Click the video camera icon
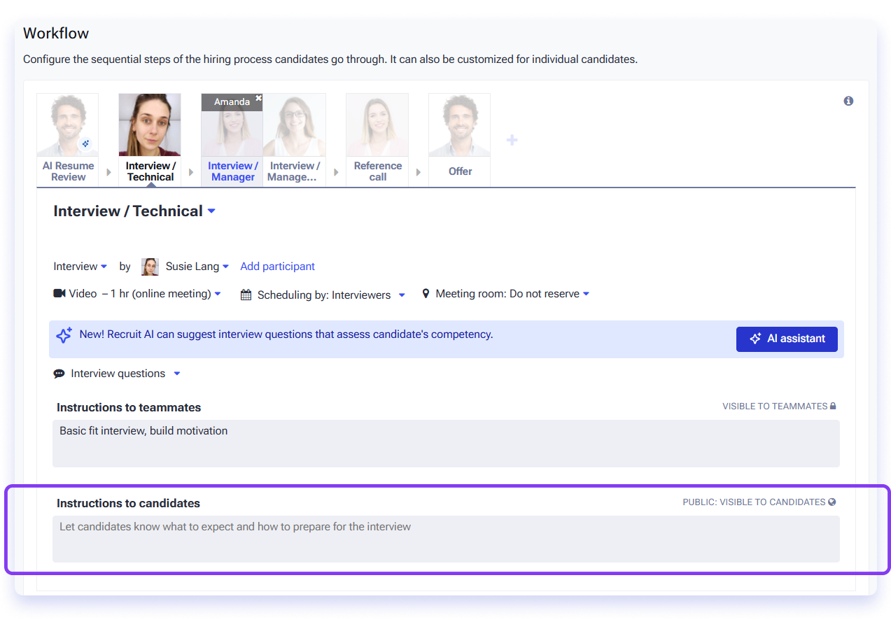This screenshot has height=622, width=891. (x=59, y=293)
